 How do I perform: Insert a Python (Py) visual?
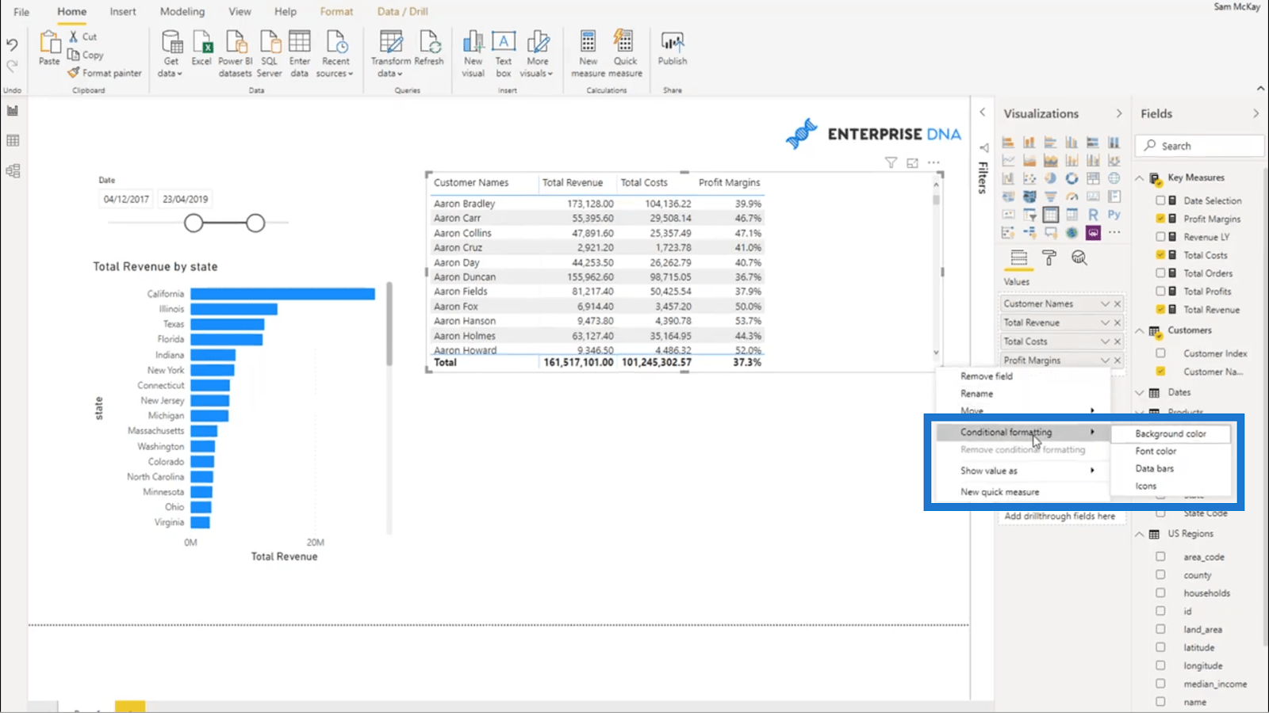[1114, 214]
